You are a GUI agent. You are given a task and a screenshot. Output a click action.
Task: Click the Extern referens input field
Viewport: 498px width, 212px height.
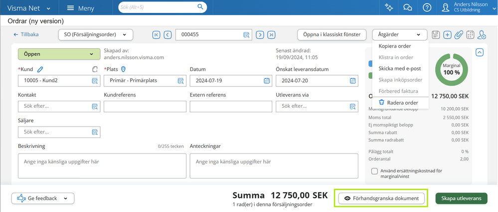pyautogui.click(x=231, y=106)
